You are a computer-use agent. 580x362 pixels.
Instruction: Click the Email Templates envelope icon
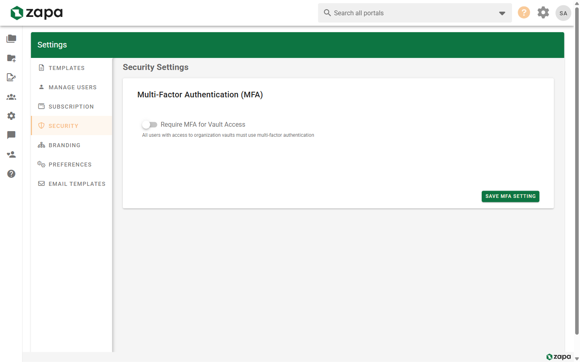click(x=41, y=183)
